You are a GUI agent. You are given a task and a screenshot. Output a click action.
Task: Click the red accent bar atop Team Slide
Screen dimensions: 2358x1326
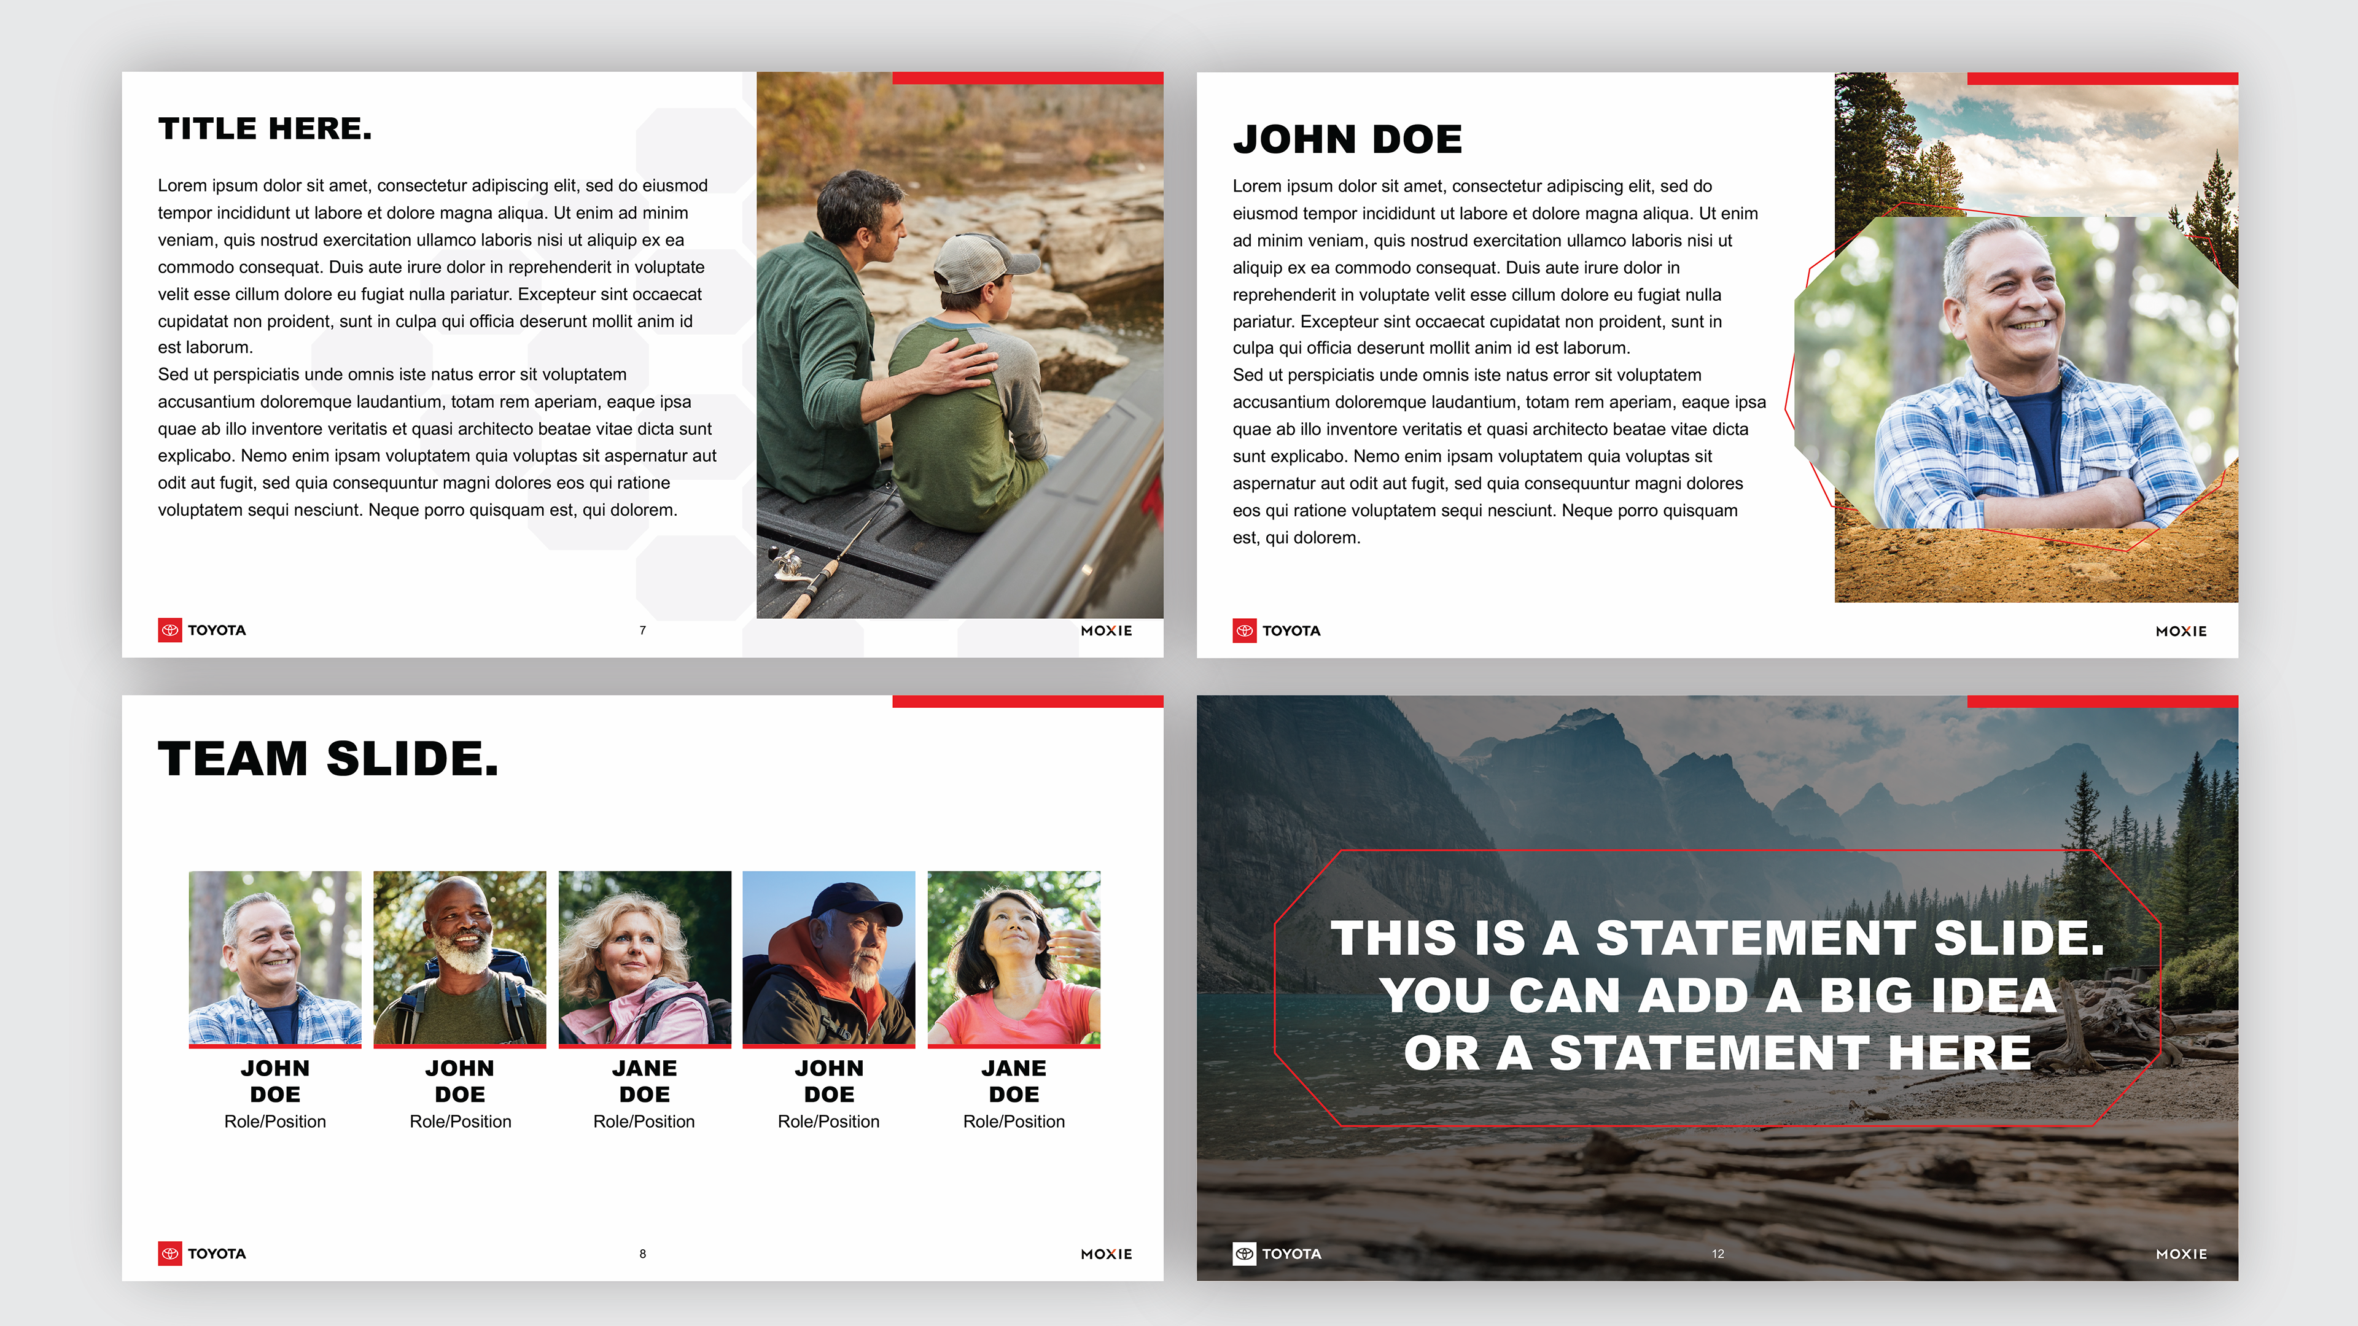(x=1027, y=701)
